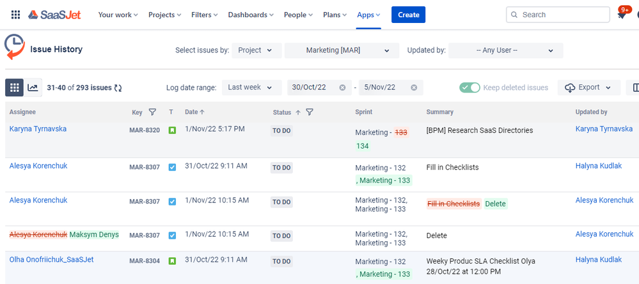Refresh the issues list

click(x=118, y=88)
